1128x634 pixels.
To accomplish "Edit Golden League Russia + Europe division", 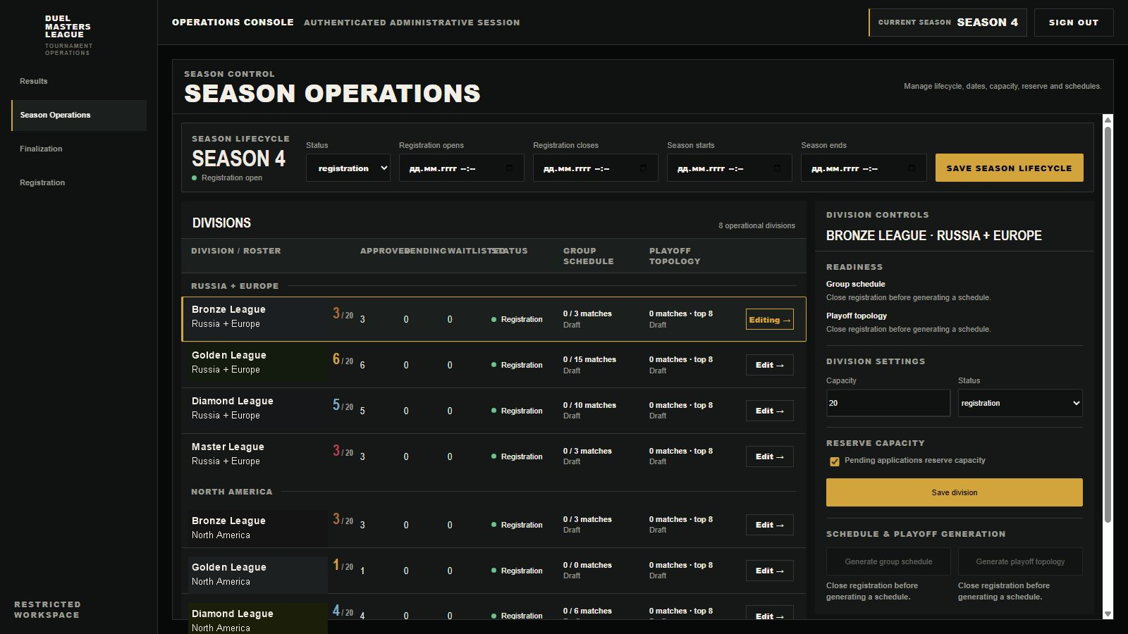I will (769, 365).
